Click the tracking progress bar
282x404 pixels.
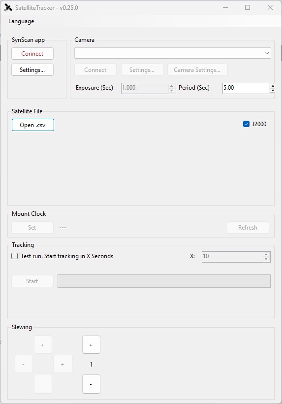tap(164, 281)
